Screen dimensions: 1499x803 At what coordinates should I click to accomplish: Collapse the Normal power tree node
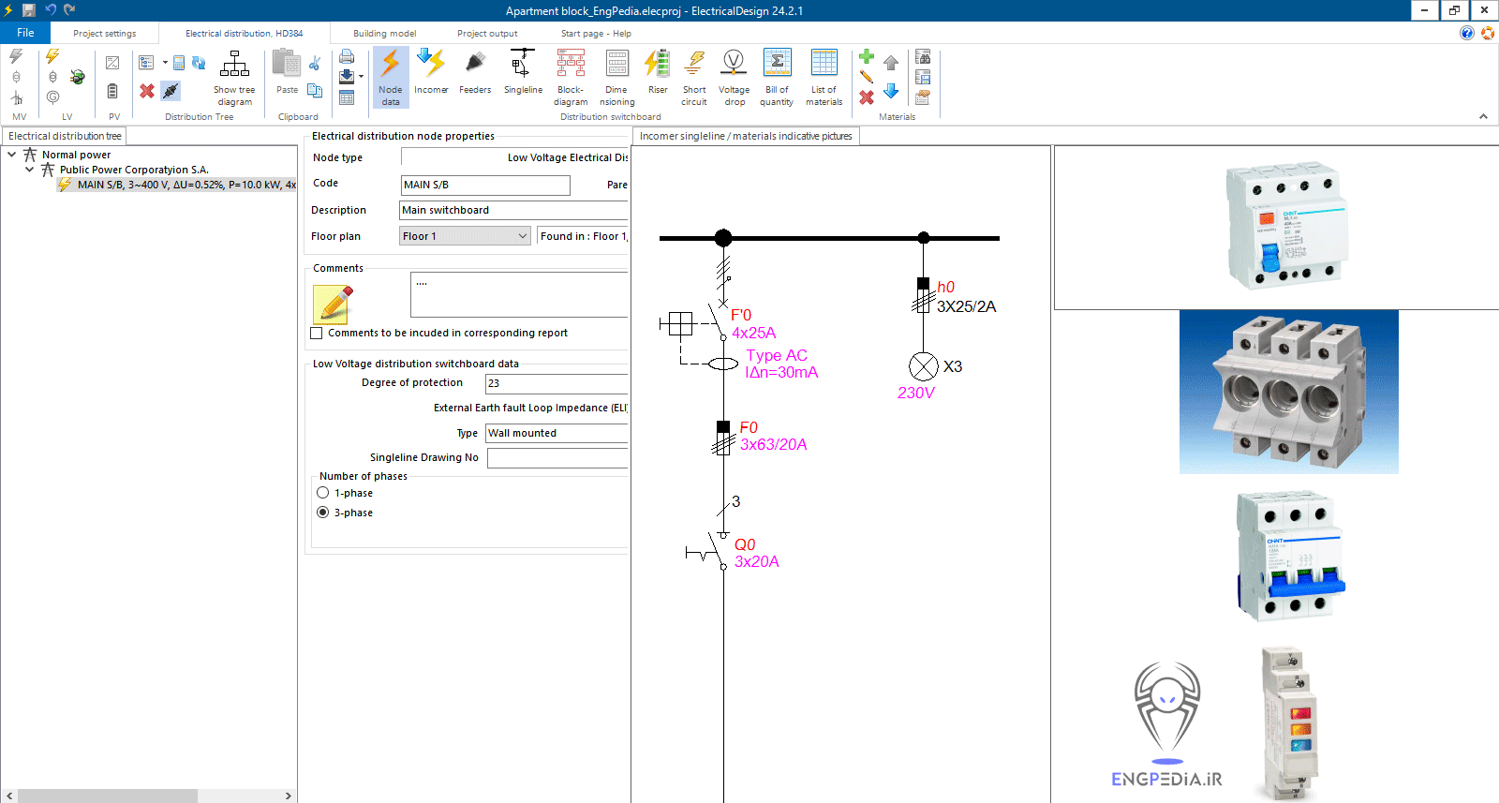pos(12,155)
